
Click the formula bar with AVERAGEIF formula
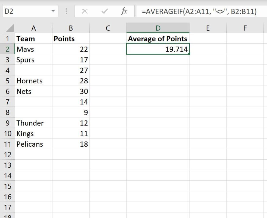tap(201, 11)
